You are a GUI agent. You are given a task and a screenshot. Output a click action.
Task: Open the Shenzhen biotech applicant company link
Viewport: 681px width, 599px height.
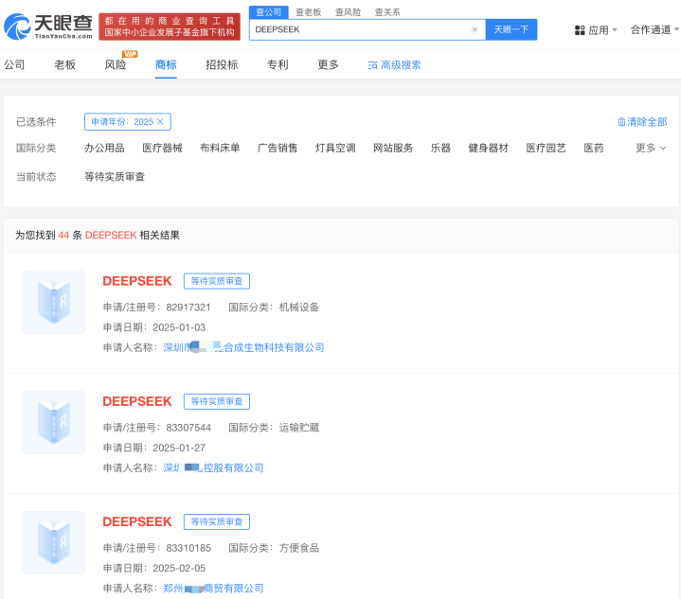click(x=243, y=348)
